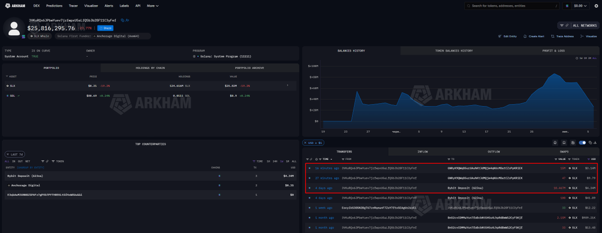Switch to the SWAPS tab
602x233 pixels.
564,151
